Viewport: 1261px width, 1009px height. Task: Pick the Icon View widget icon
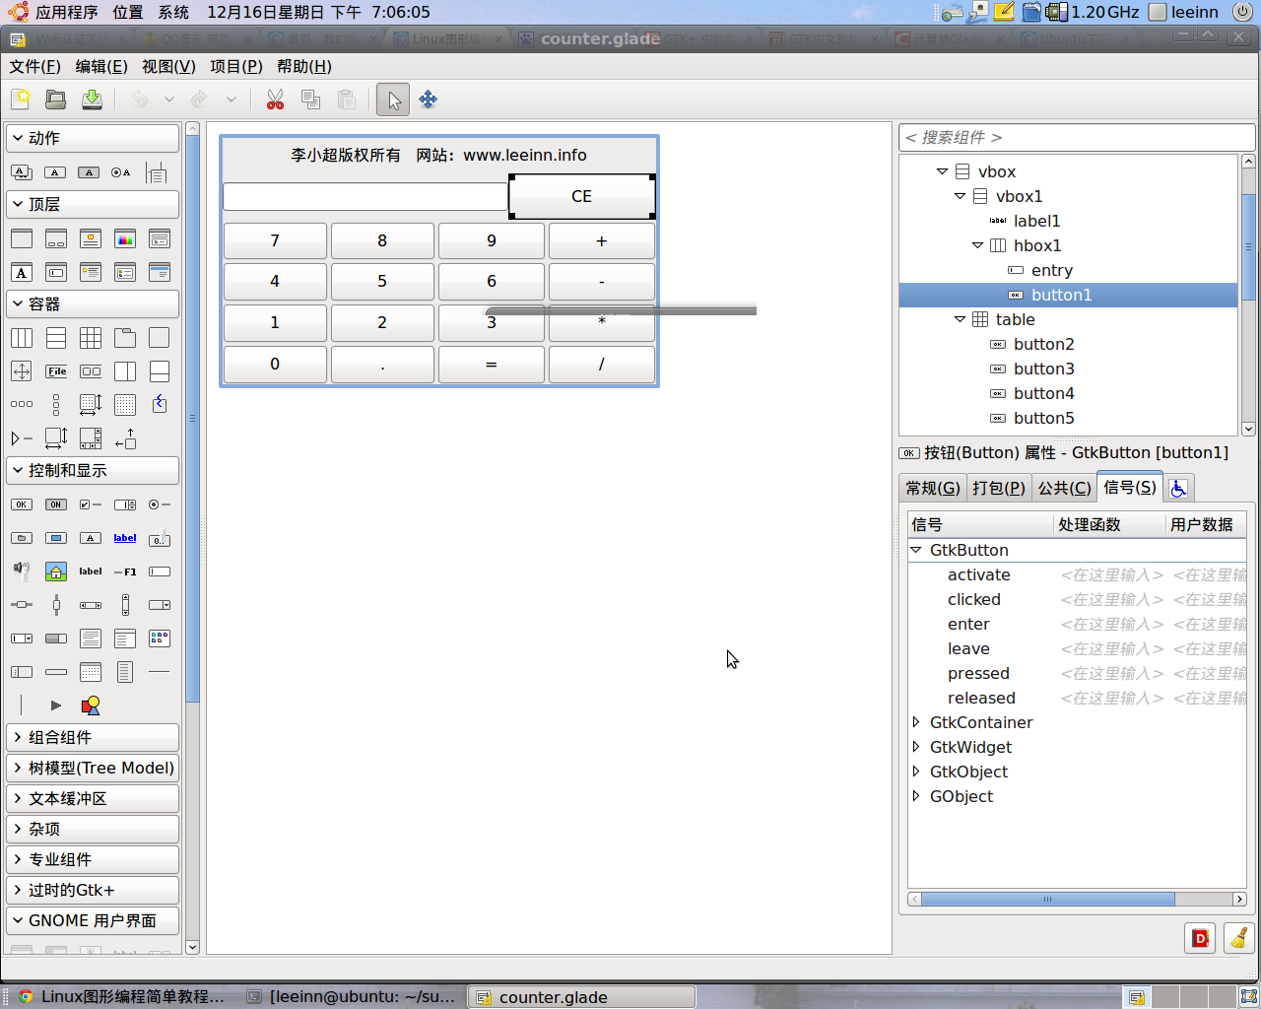[159, 639]
